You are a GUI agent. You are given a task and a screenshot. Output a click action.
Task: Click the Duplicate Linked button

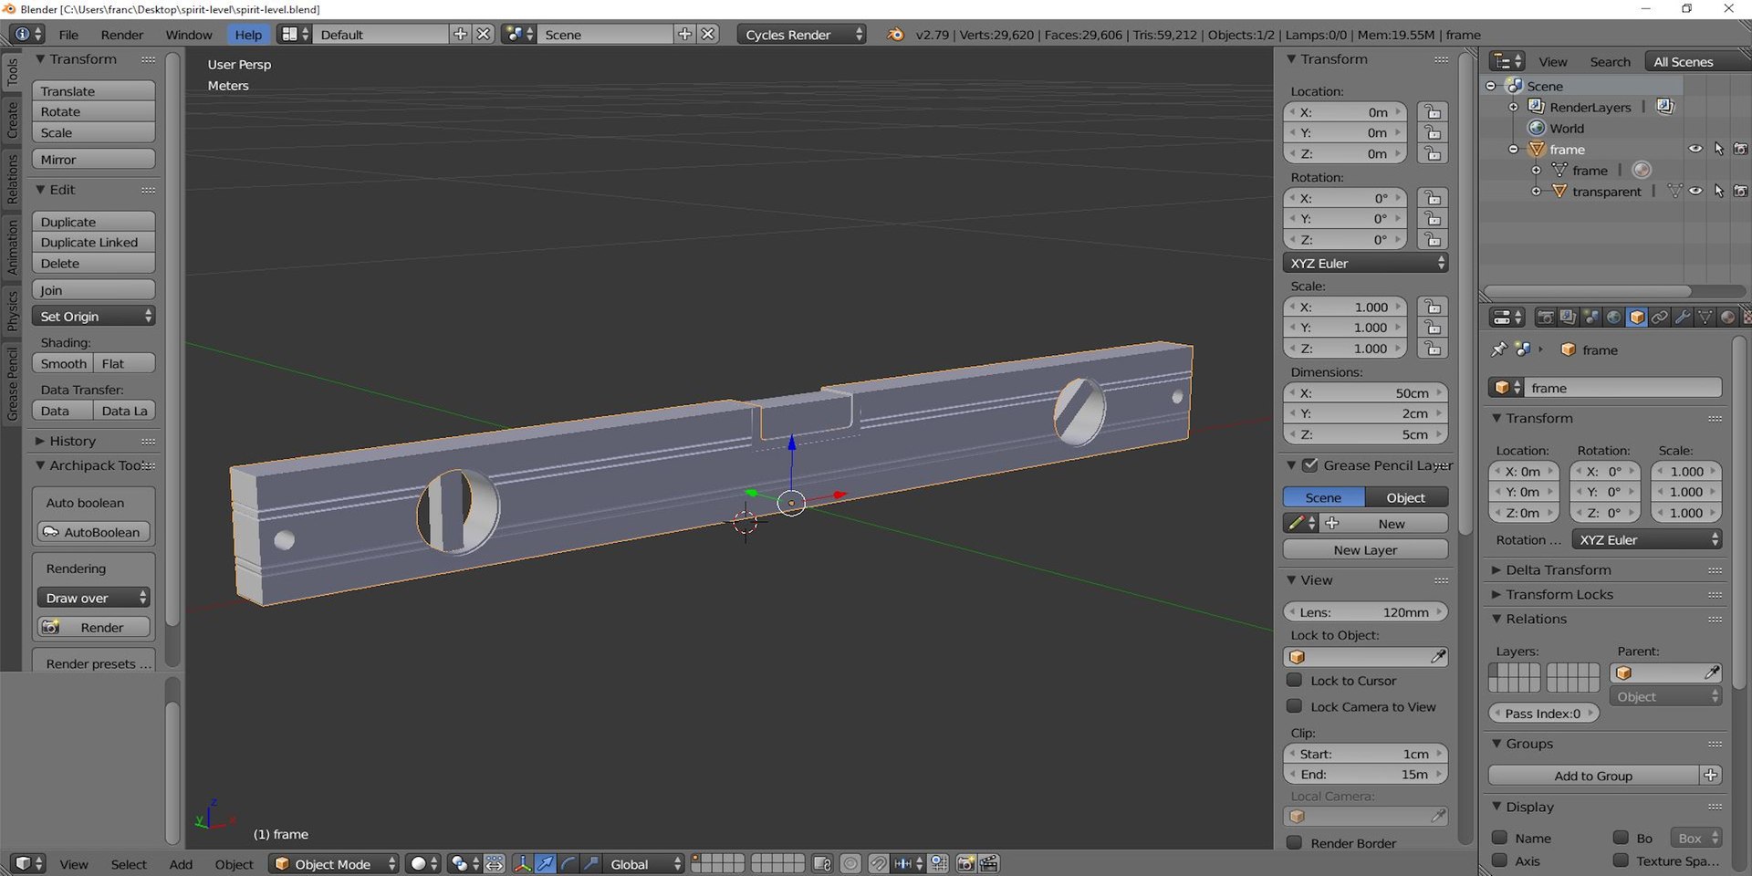point(94,242)
